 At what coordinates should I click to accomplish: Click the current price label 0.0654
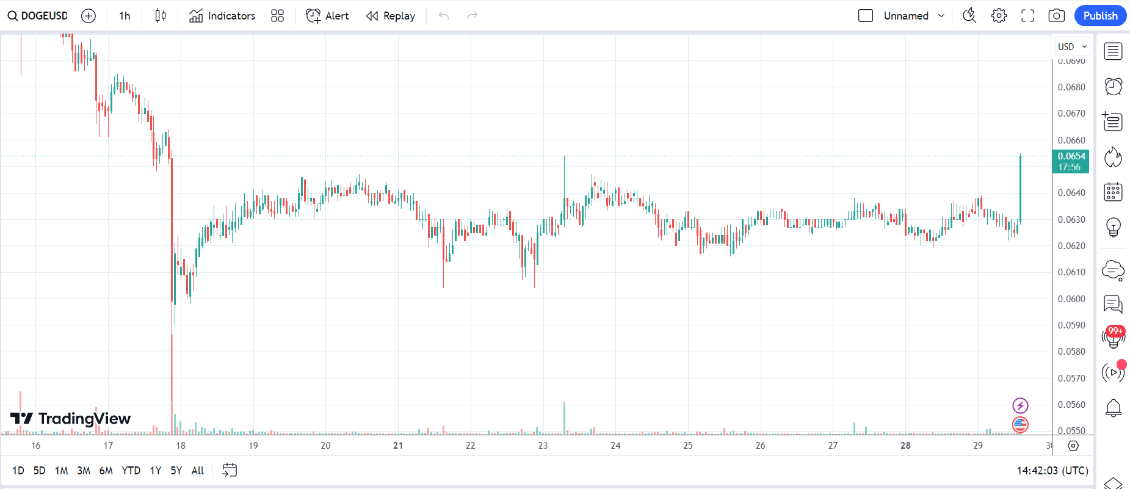click(x=1071, y=156)
